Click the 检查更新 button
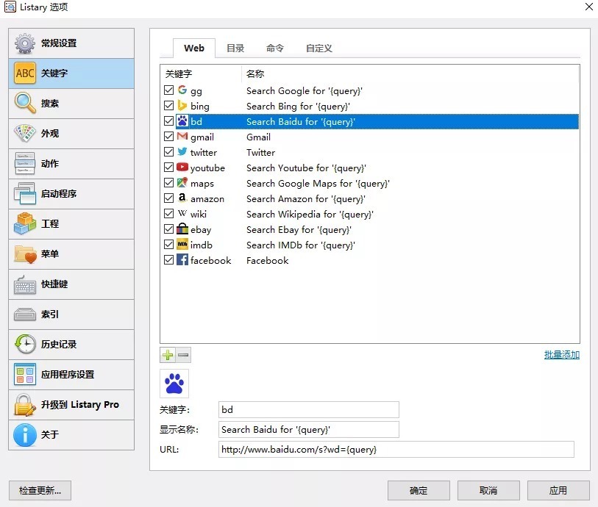Screen dimensions: 598x507 coord(40,490)
